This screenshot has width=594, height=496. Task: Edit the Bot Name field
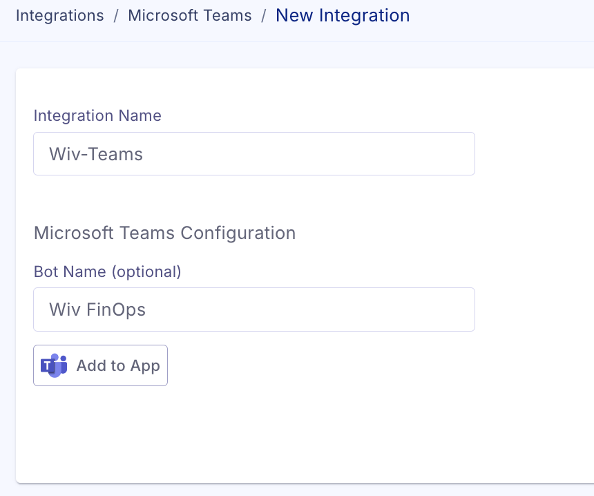click(254, 309)
